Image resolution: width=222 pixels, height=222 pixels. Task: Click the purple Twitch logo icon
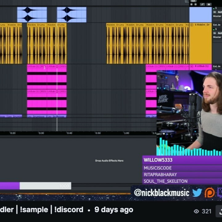click(x=220, y=192)
